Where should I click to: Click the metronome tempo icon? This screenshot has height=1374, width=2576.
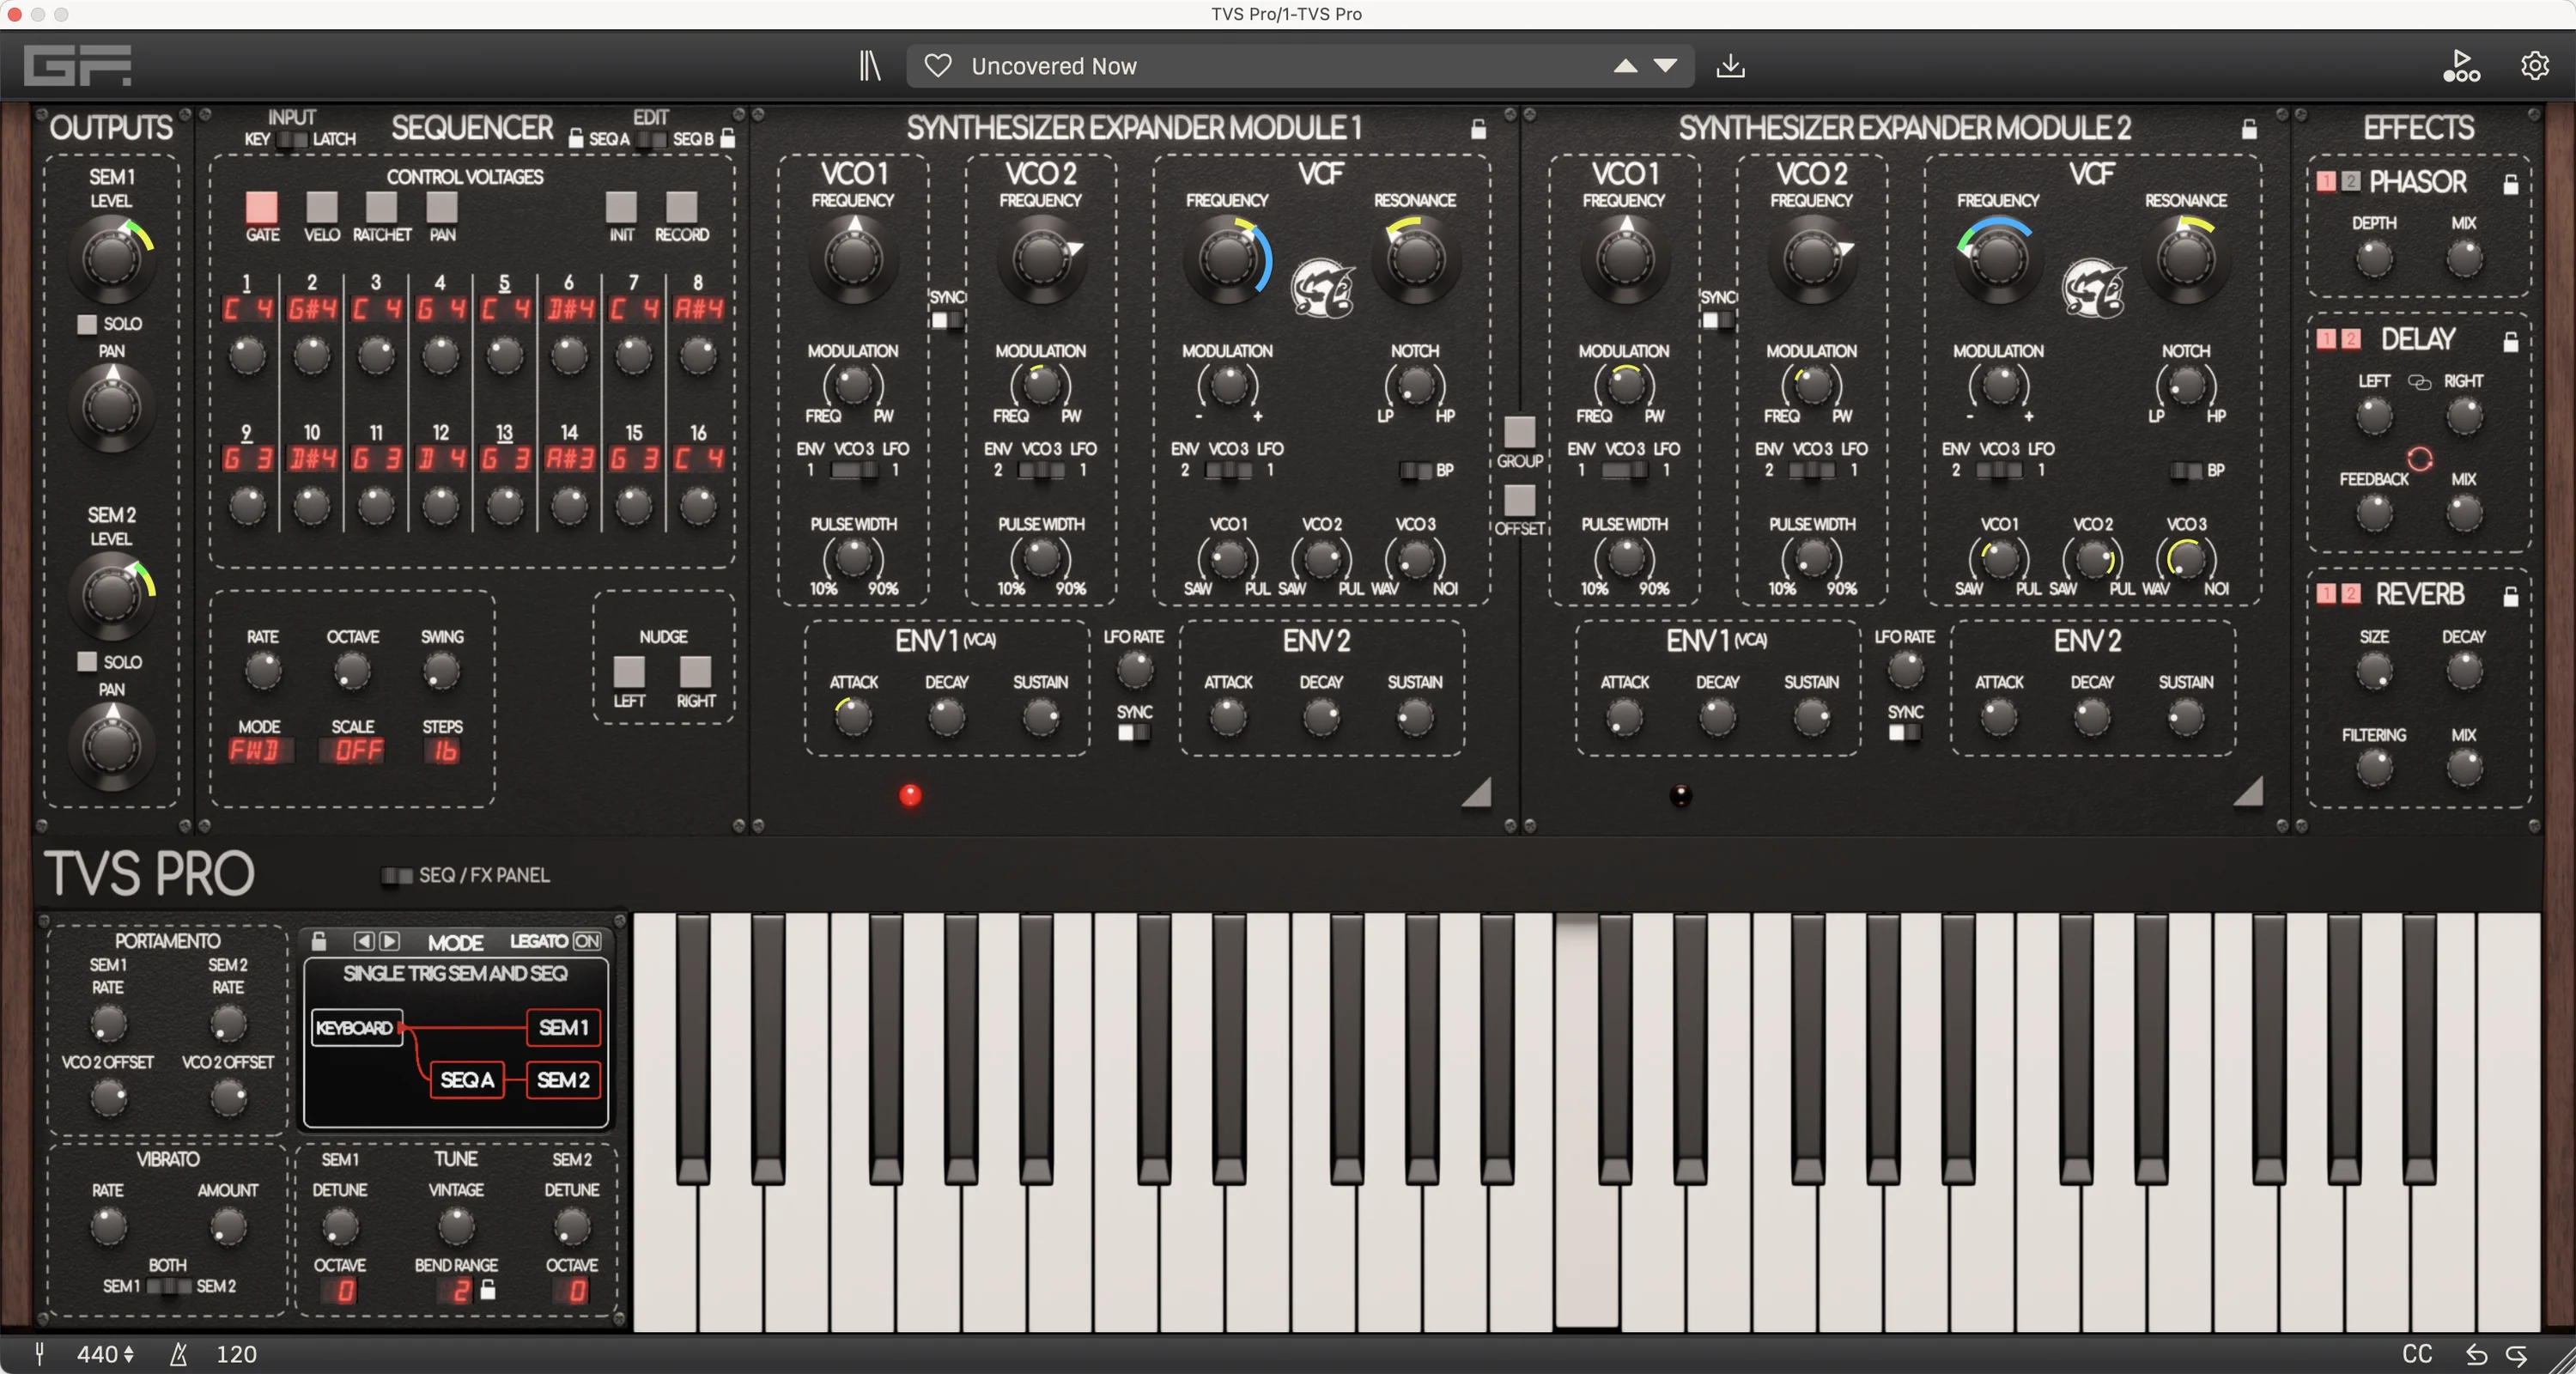pos(179,1354)
